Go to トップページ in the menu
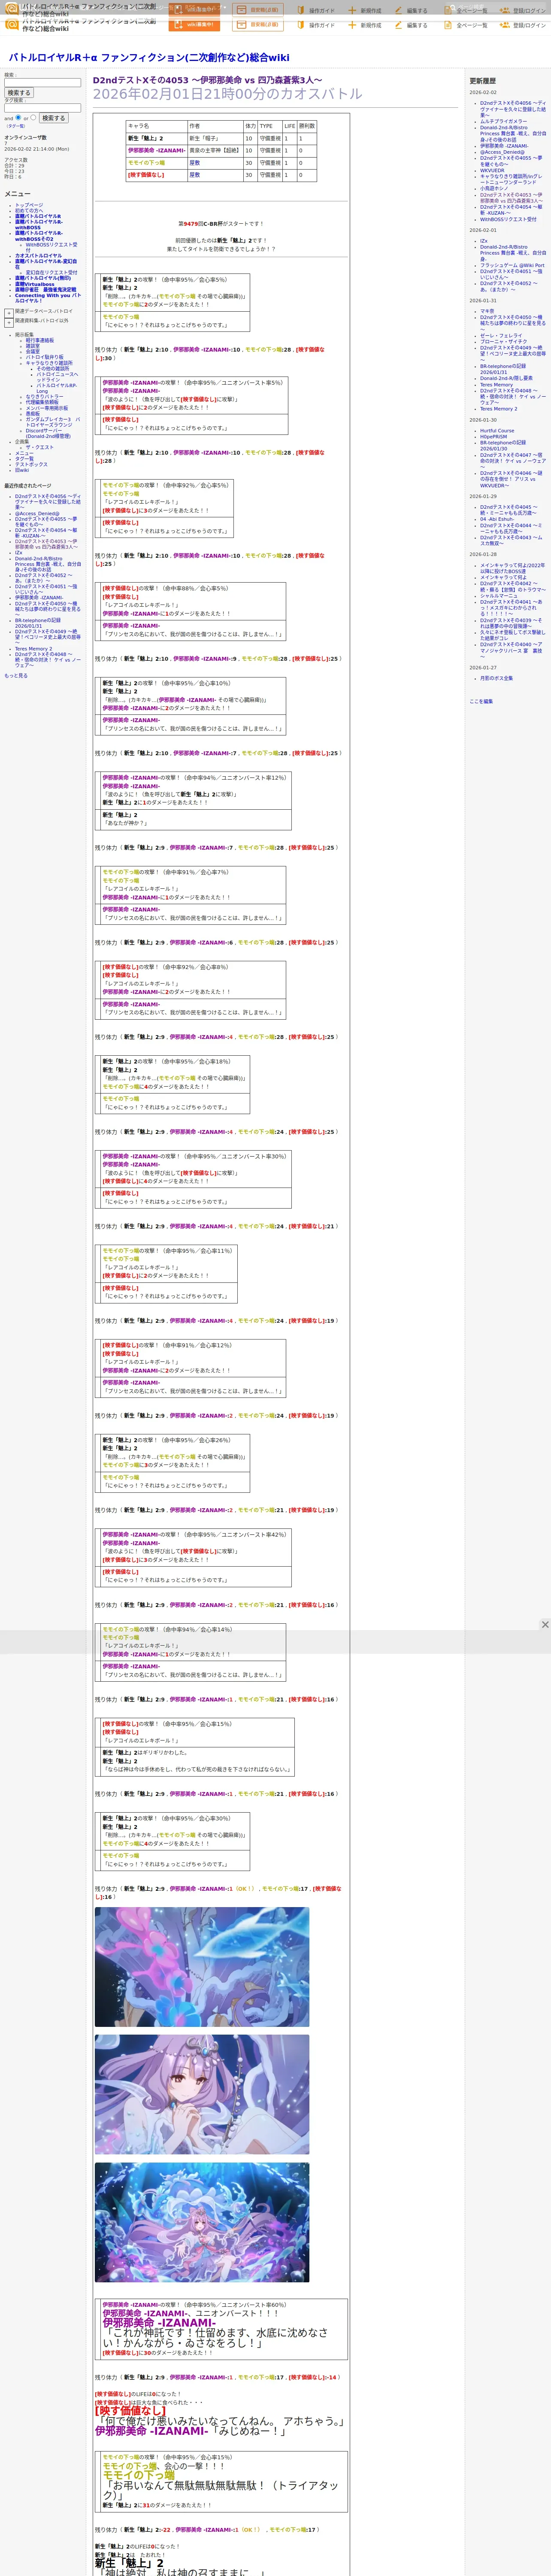 (29, 205)
